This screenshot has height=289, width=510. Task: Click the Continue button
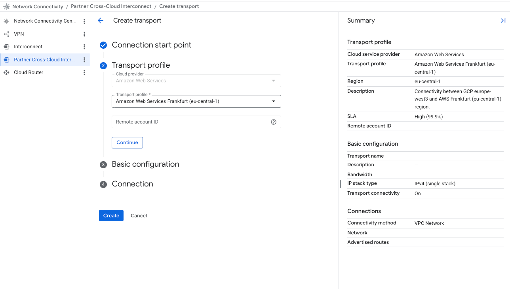click(127, 143)
